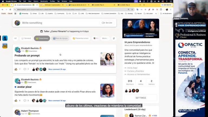The image size is (208, 117).
Task: Click the browser forward arrow
Action: coord(6,9)
